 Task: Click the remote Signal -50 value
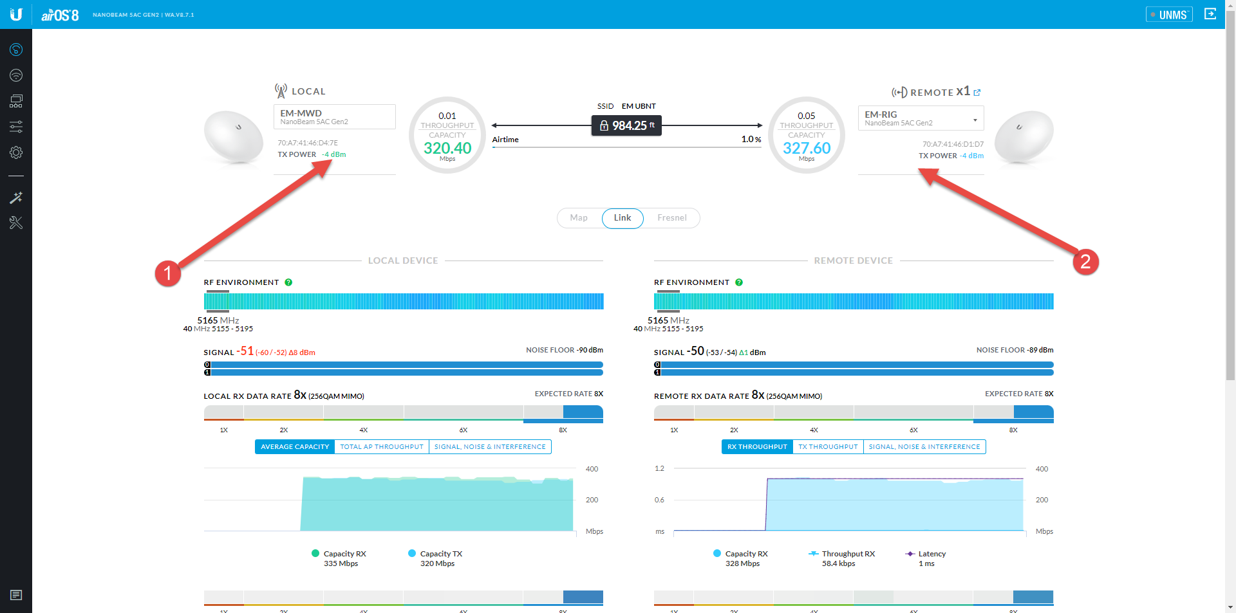[695, 351]
